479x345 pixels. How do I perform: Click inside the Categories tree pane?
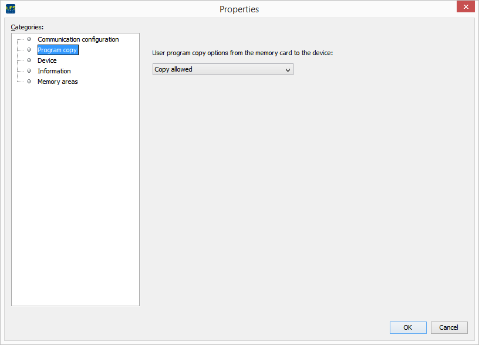(75, 188)
